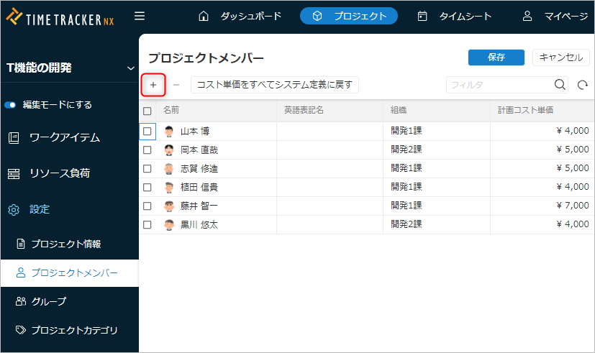Image resolution: width=595 pixels, height=353 pixels.
Task: Expand the T機能の開発 project dropdown
Action: 130,68
